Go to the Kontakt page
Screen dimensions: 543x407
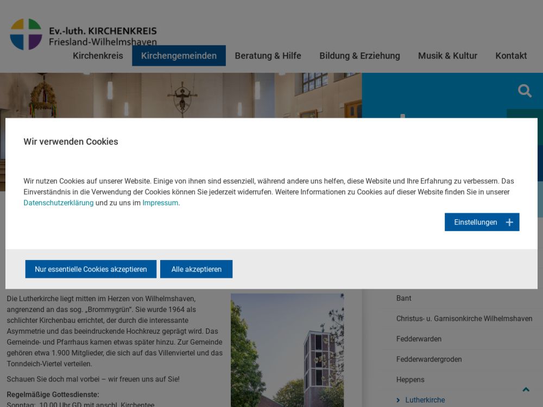click(511, 56)
